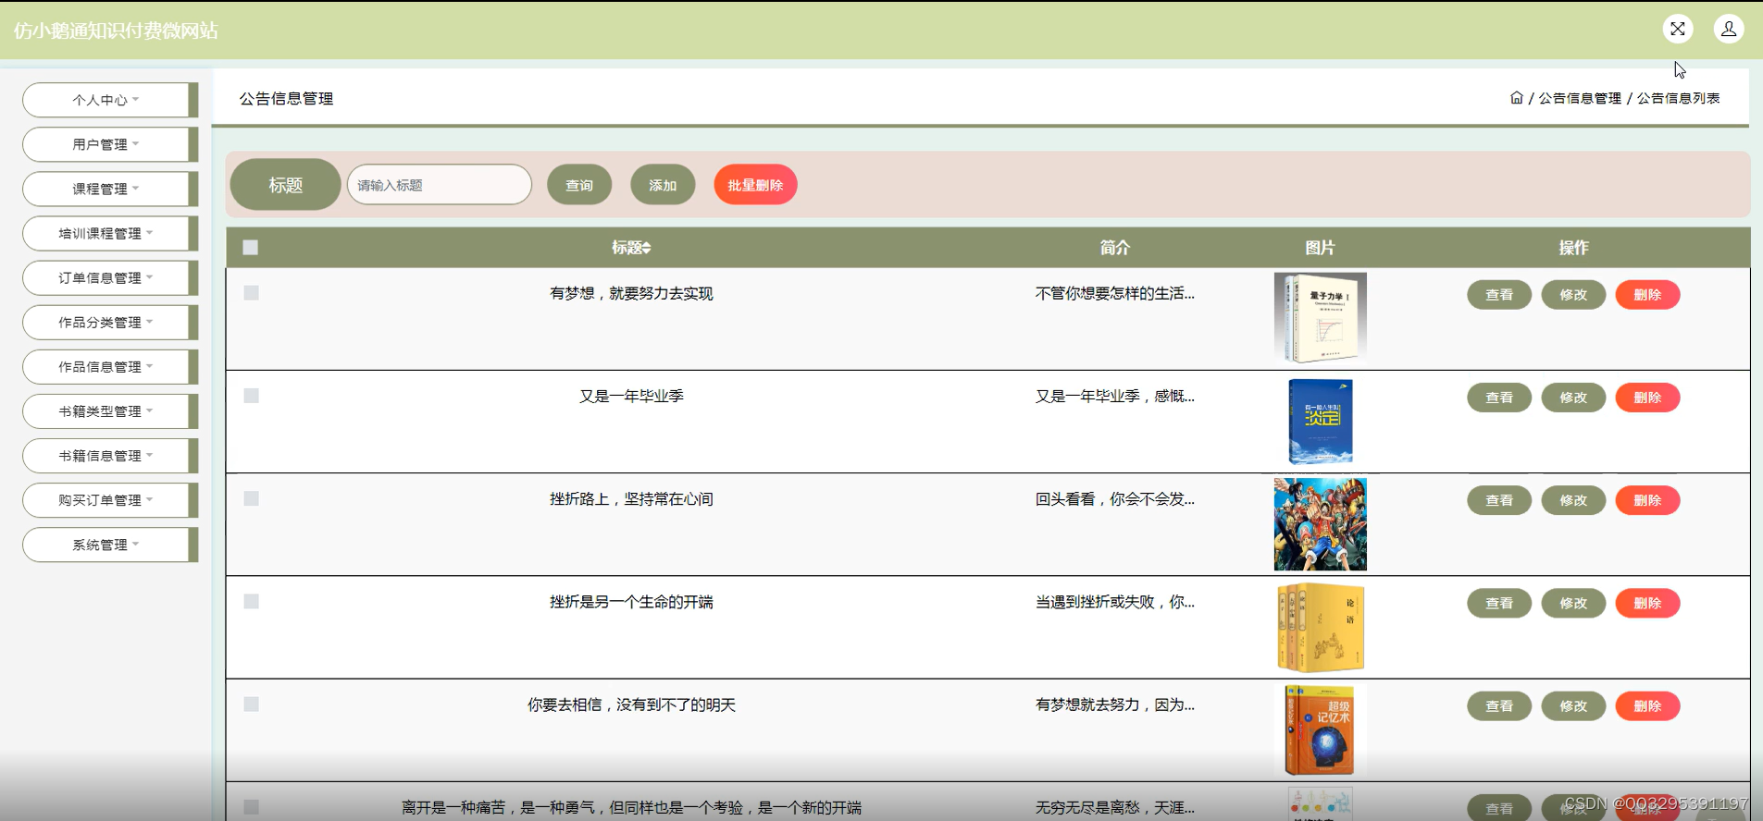Viewport: 1763px width, 821px height.
Task: Expand the 作品分类管理 menu
Action: (x=110, y=322)
